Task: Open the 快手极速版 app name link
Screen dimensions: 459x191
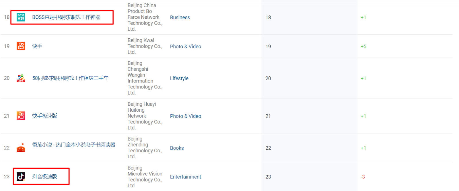Action: pos(45,116)
